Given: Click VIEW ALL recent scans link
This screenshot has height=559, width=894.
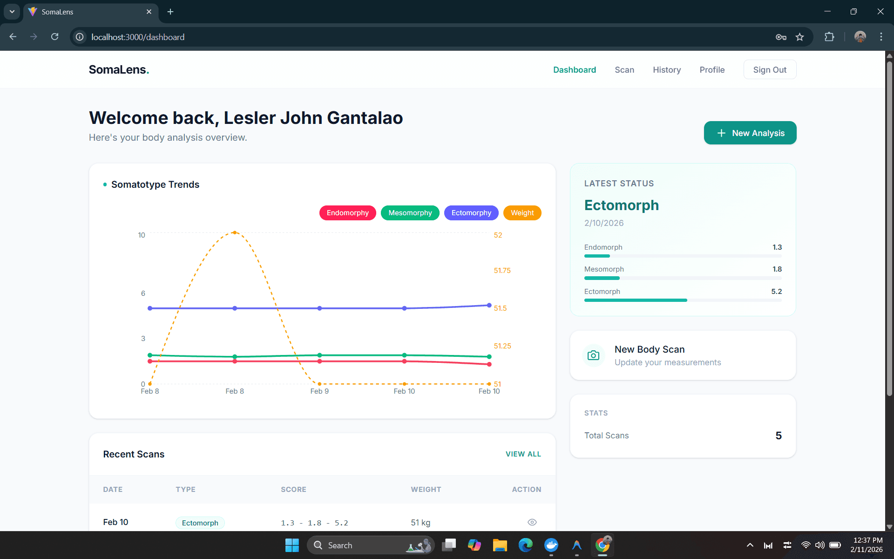Looking at the screenshot, I should (x=523, y=454).
